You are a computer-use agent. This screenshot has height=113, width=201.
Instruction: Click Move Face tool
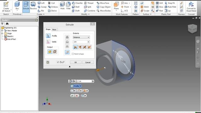(x=103, y=3)
